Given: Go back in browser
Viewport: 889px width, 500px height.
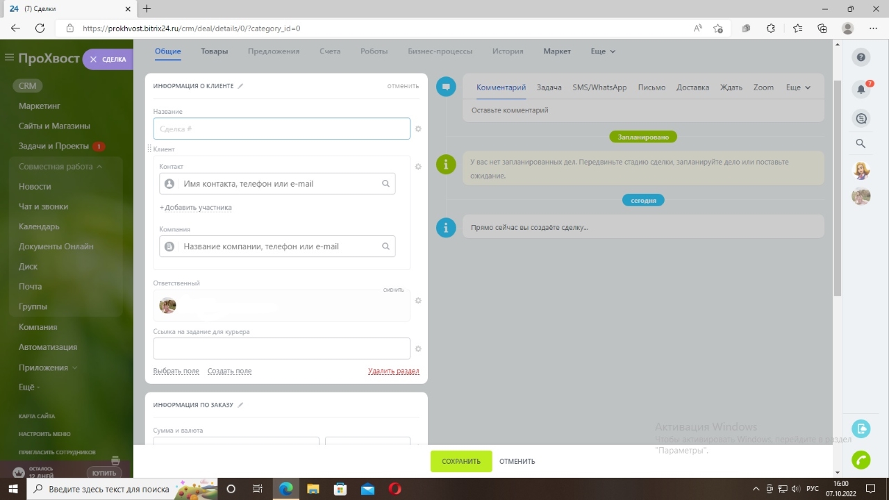Looking at the screenshot, I should click(x=15, y=28).
